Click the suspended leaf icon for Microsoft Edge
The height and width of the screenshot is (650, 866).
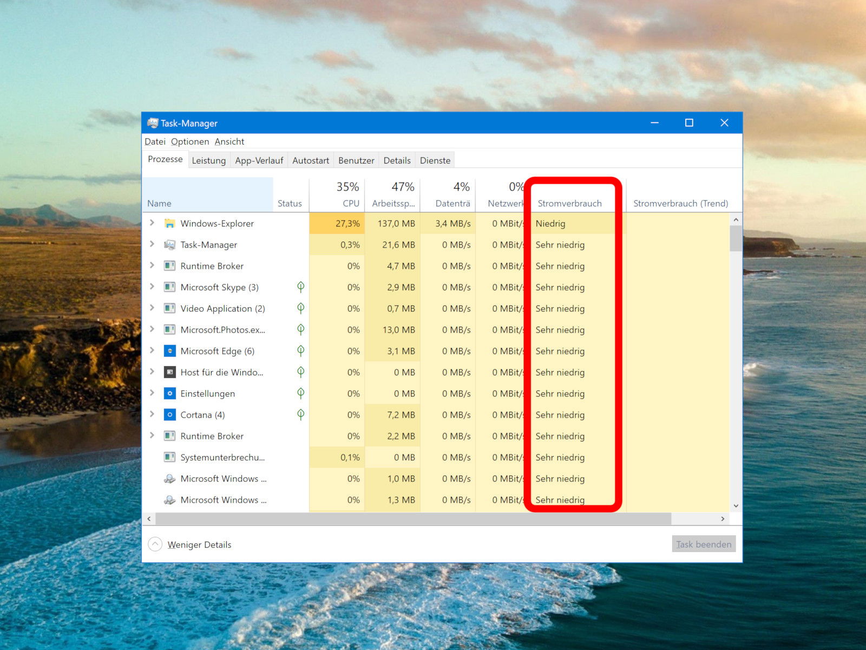(x=300, y=351)
